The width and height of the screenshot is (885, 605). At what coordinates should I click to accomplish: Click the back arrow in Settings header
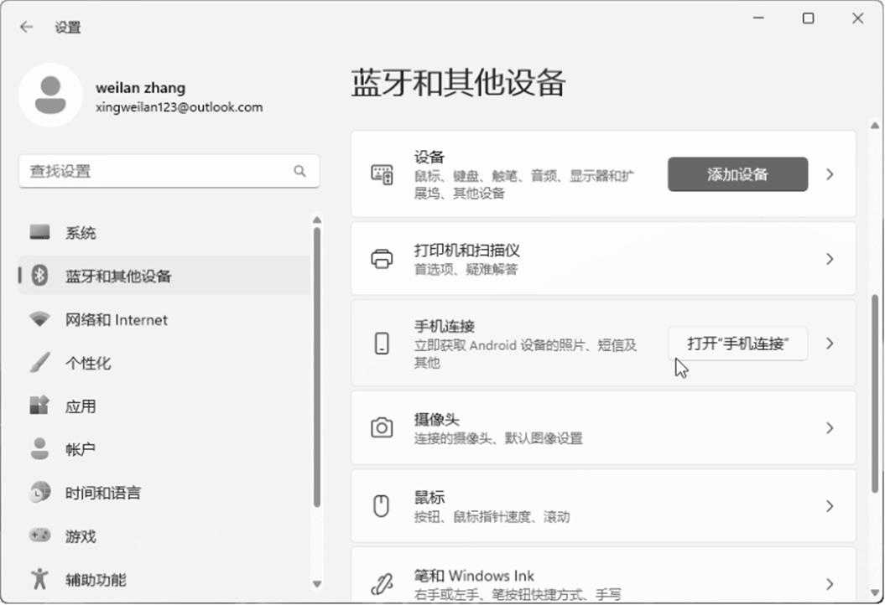point(27,27)
